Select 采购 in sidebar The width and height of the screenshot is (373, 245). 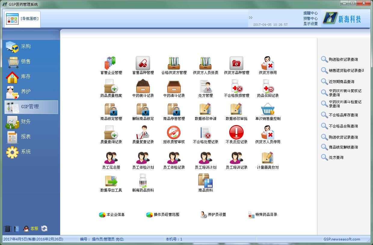[x=31, y=47]
